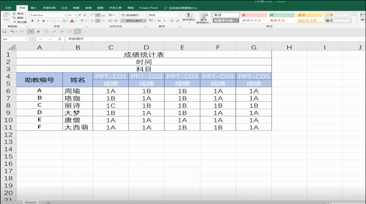The height and width of the screenshot is (204, 366).
Task: Click the fill color paint bucket icon
Action: pos(64,21)
